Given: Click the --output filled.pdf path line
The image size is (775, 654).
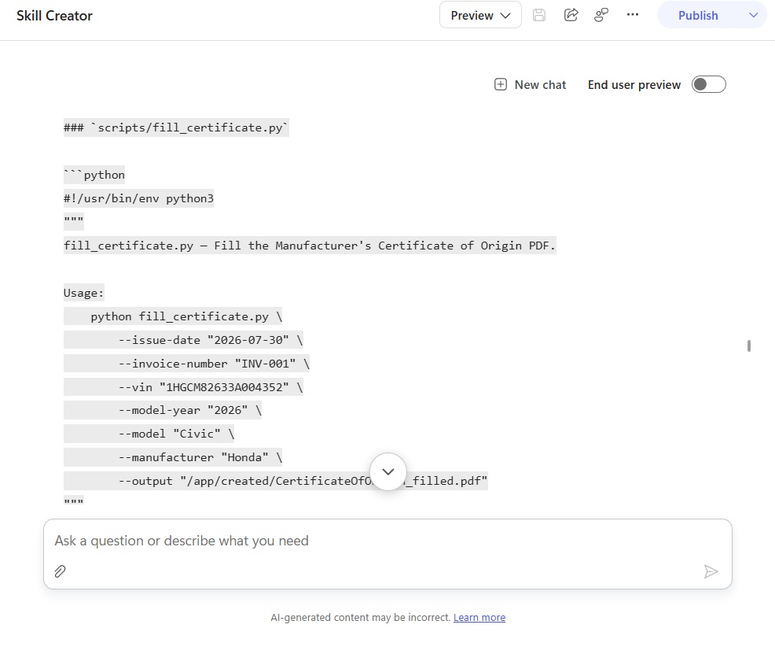Looking at the screenshot, I should 276,481.
